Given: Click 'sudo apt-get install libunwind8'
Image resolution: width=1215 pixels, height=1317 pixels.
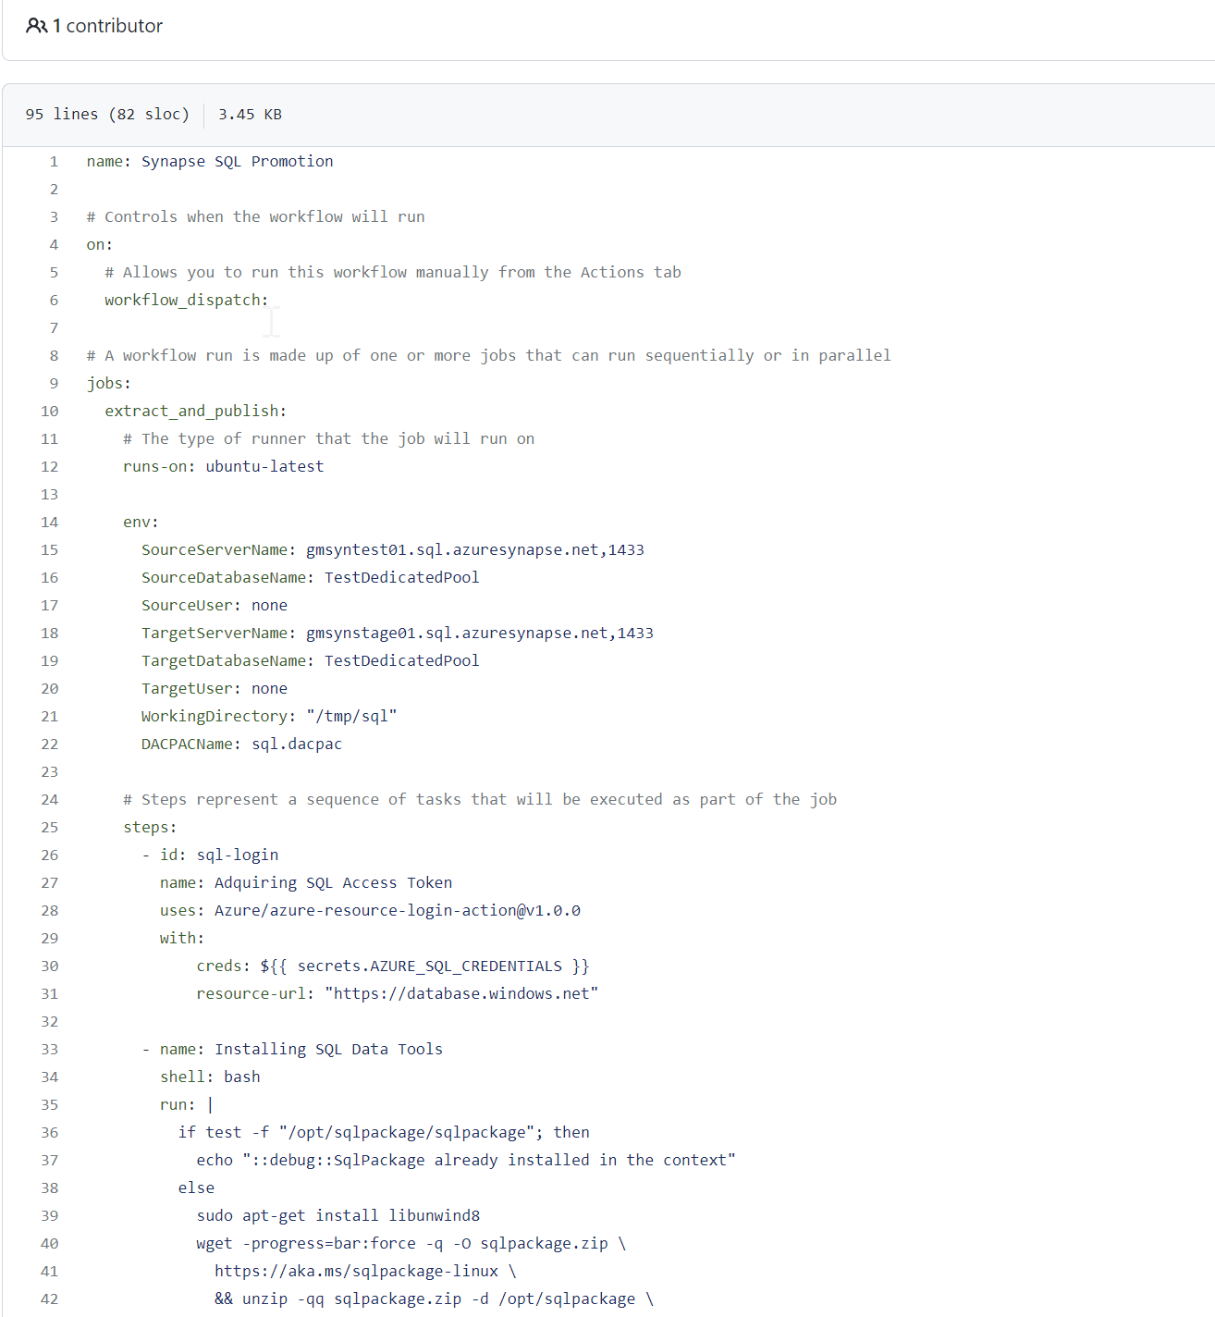Looking at the screenshot, I should tap(338, 1216).
